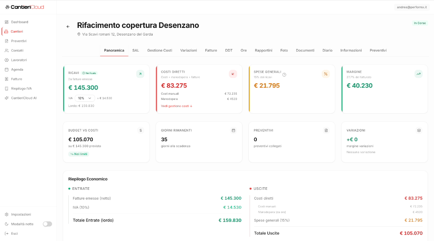The image size is (434, 241).
Task: Click the Verificato badge on Ricavi
Action: tap(89, 73)
